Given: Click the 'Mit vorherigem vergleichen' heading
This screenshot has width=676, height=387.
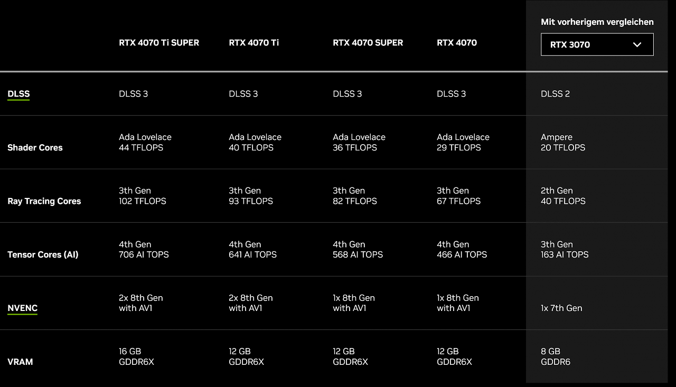Looking at the screenshot, I should pyautogui.click(x=597, y=22).
